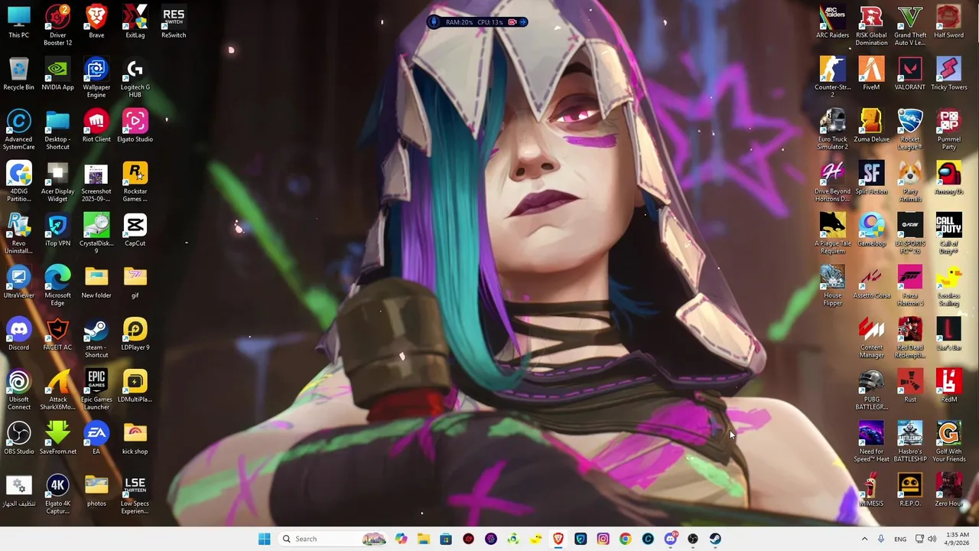This screenshot has width=979, height=551.
Task: Open RISK Global Domination
Action: [x=871, y=25]
